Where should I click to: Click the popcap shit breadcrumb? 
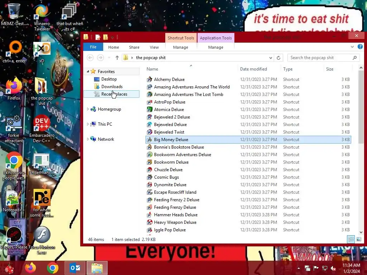pyautogui.click(x=151, y=58)
